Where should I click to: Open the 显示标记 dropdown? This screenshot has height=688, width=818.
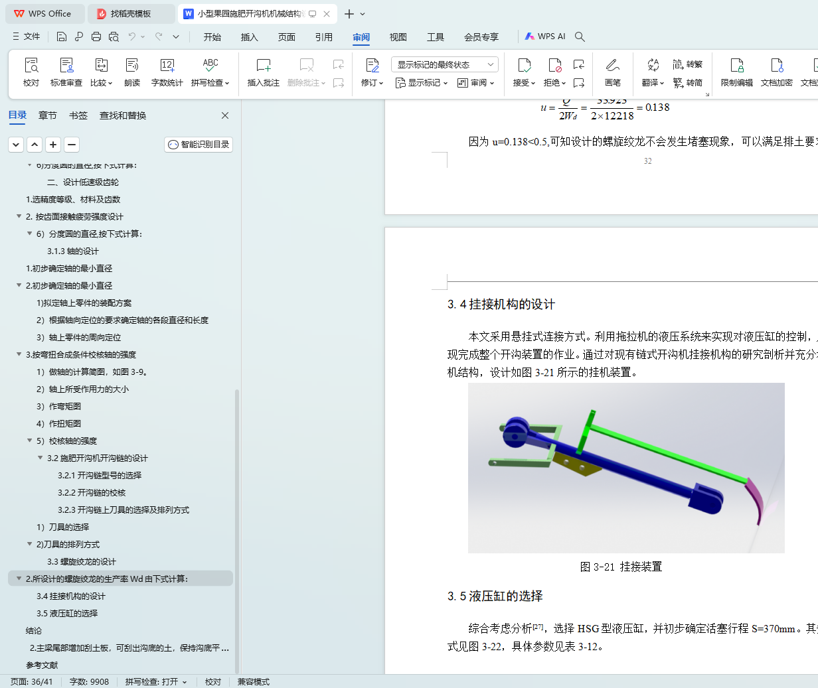tap(422, 83)
